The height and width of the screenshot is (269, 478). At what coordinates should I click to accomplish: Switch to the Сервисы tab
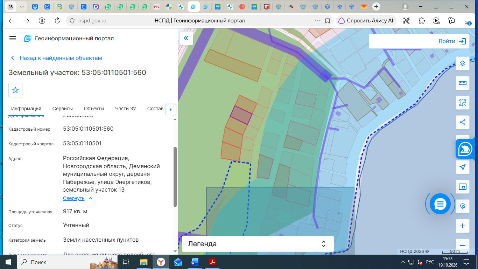[x=63, y=109]
